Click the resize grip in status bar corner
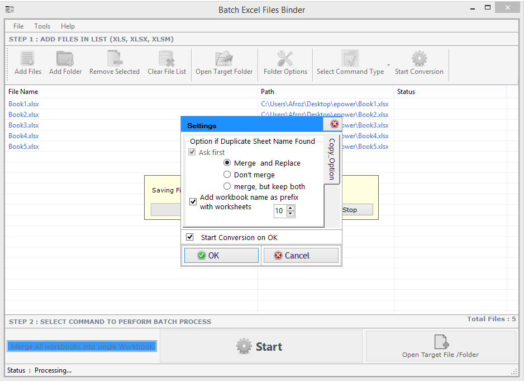524x381 pixels. click(514, 371)
